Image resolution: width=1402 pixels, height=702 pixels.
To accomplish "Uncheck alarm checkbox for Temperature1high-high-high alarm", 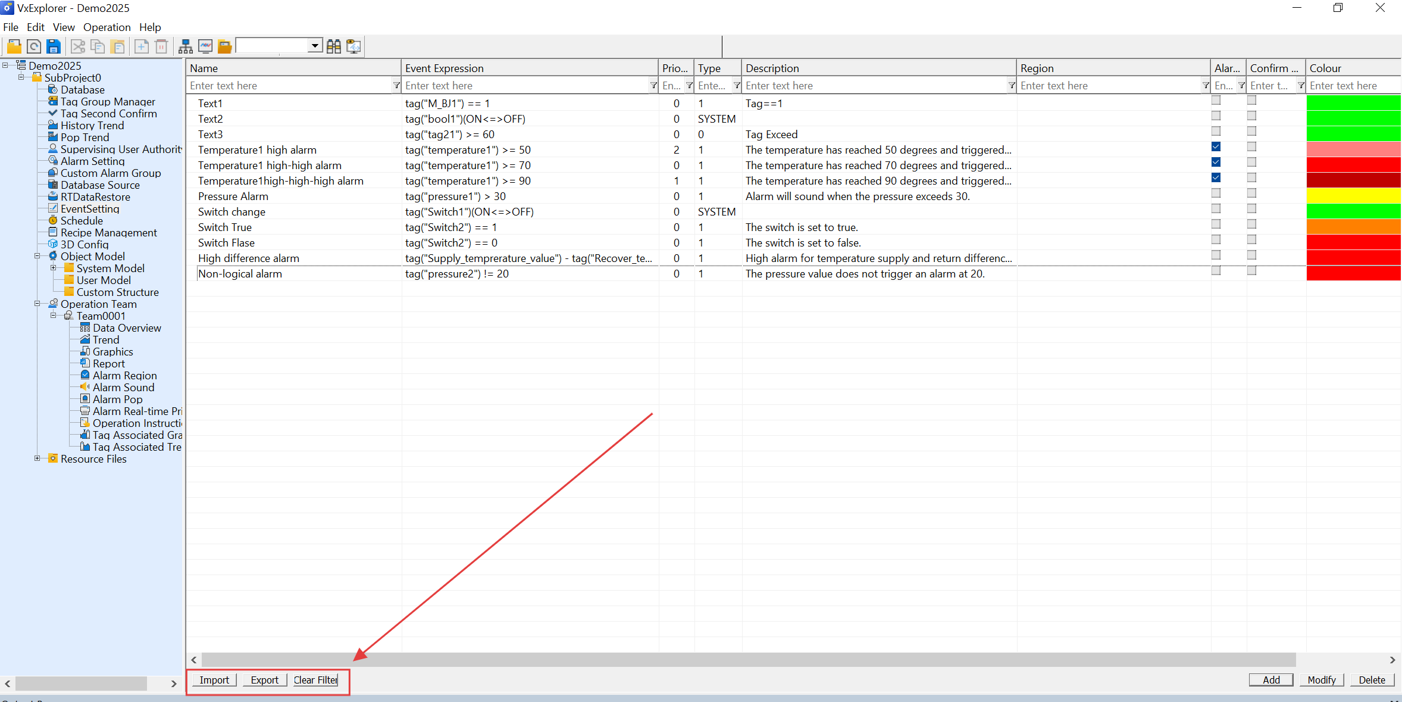I will 1216,177.
